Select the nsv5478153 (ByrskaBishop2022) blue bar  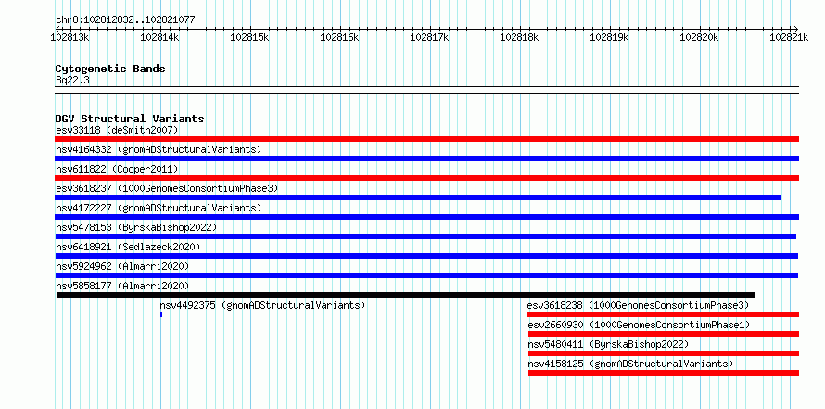pyautogui.click(x=425, y=236)
